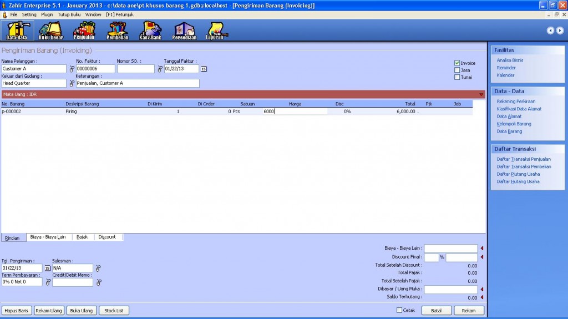Switch to the Pajak tab
The height and width of the screenshot is (319, 568).
coord(82,237)
